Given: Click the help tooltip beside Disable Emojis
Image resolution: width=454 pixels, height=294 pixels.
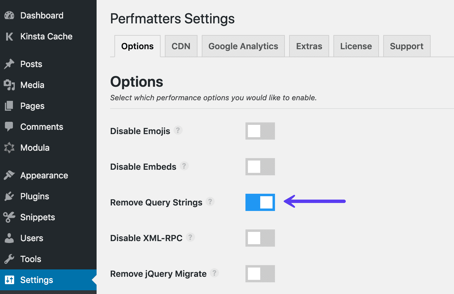Looking at the screenshot, I should pos(178,130).
